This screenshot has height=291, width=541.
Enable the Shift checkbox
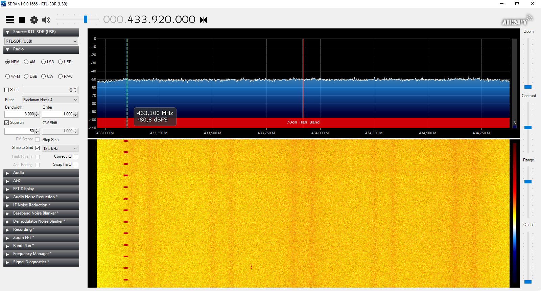tap(7, 90)
